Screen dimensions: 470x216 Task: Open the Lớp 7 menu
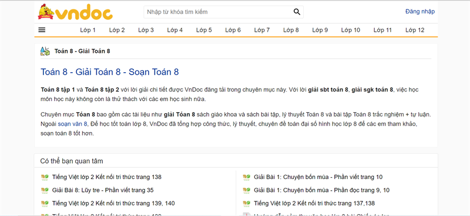pos(262,30)
